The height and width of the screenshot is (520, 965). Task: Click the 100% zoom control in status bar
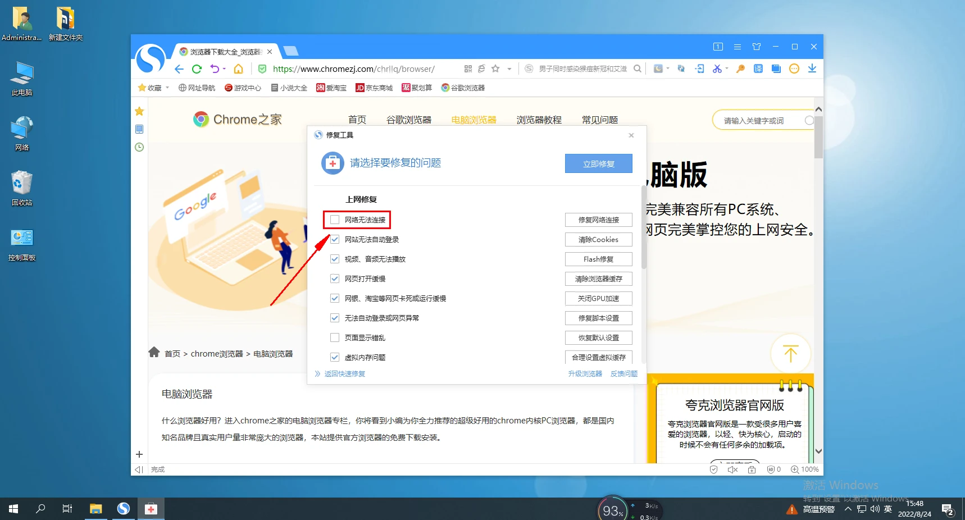[x=805, y=469]
